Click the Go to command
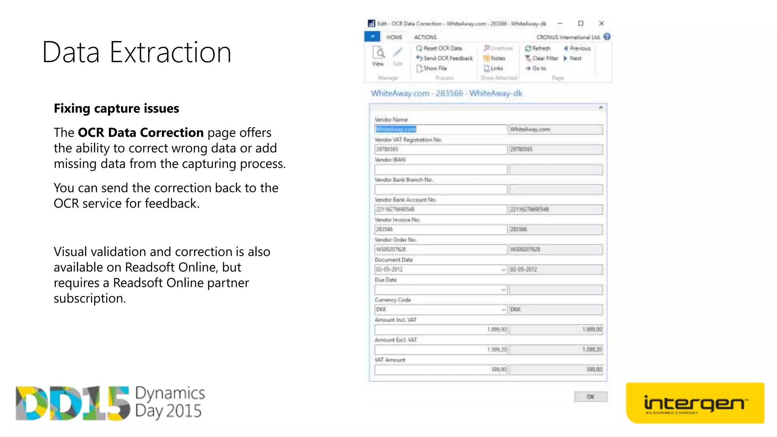Screen dimensions: 777x437 pyautogui.click(x=535, y=68)
